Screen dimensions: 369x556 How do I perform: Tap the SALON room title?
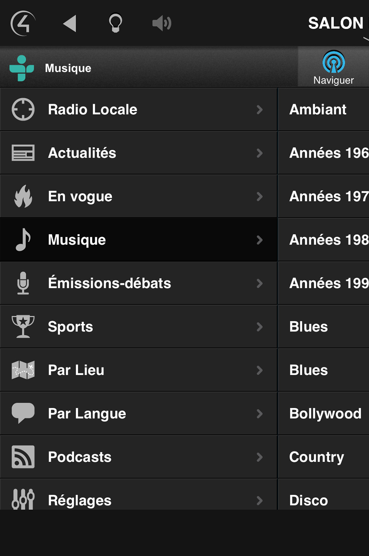pos(336,23)
